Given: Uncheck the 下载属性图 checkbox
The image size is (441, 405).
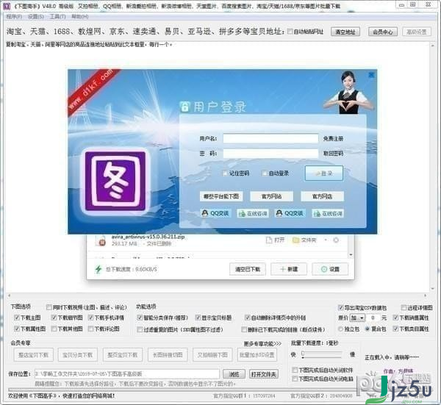Looking at the screenshot, I should (x=17, y=329).
